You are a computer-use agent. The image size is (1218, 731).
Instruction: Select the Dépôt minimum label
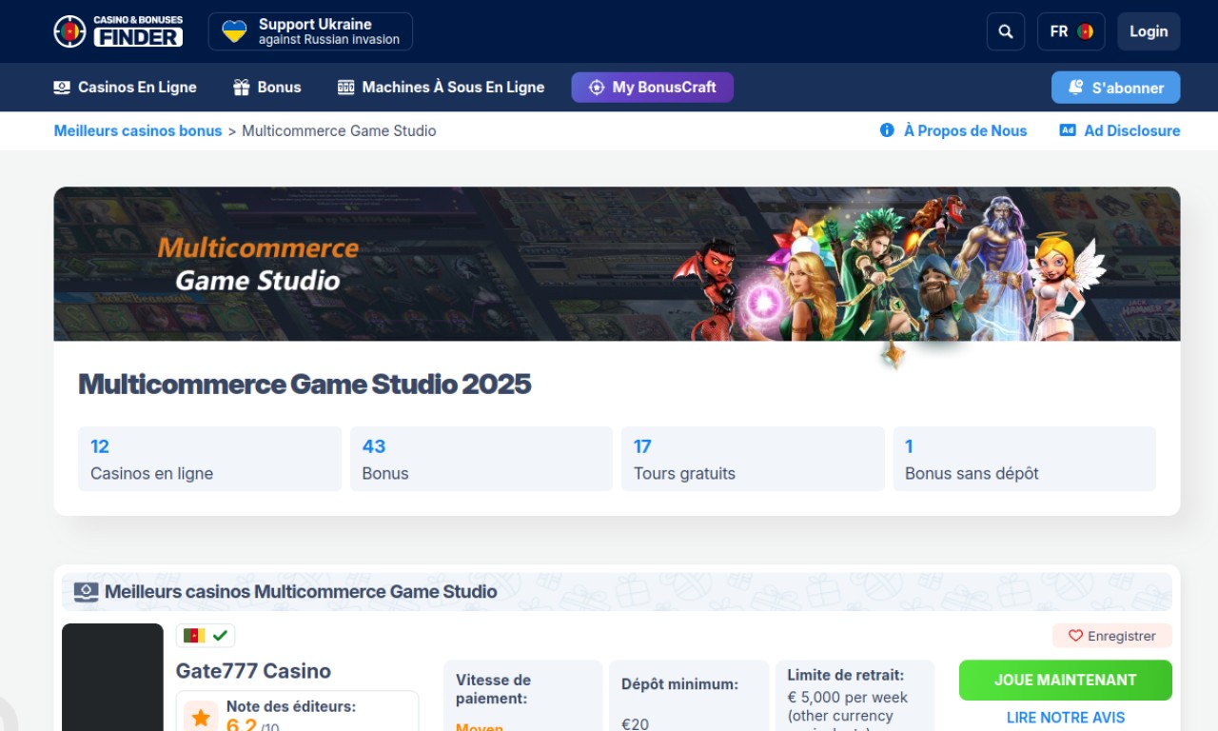point(679,684)
